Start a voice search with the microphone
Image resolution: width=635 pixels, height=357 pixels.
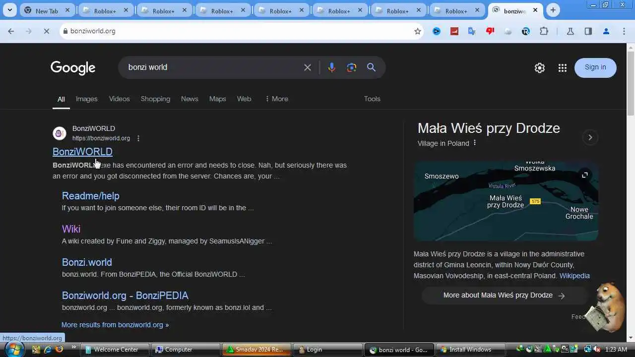point(332,67)
